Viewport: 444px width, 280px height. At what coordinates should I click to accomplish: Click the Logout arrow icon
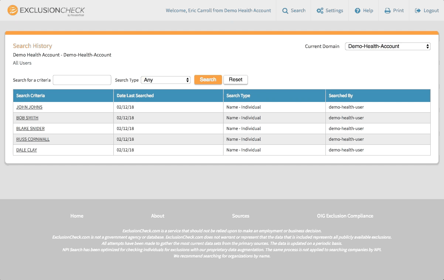click(418, 11)
